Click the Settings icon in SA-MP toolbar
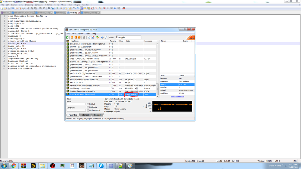Viewport: 301px width, 169px height. point(98,37)
